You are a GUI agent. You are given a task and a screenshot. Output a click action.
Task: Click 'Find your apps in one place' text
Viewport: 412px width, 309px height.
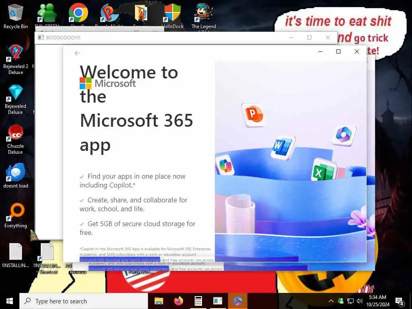pos(132,181)
